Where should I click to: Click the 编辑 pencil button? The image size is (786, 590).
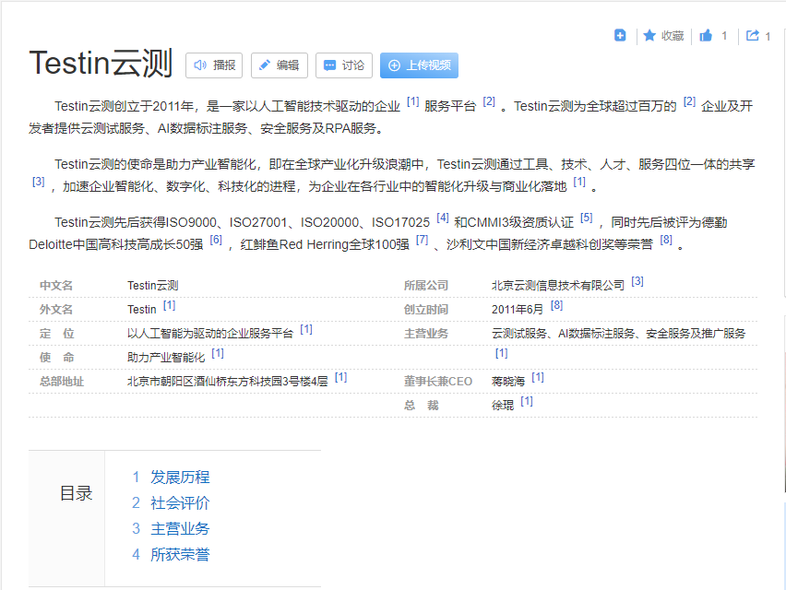point(280,65)
